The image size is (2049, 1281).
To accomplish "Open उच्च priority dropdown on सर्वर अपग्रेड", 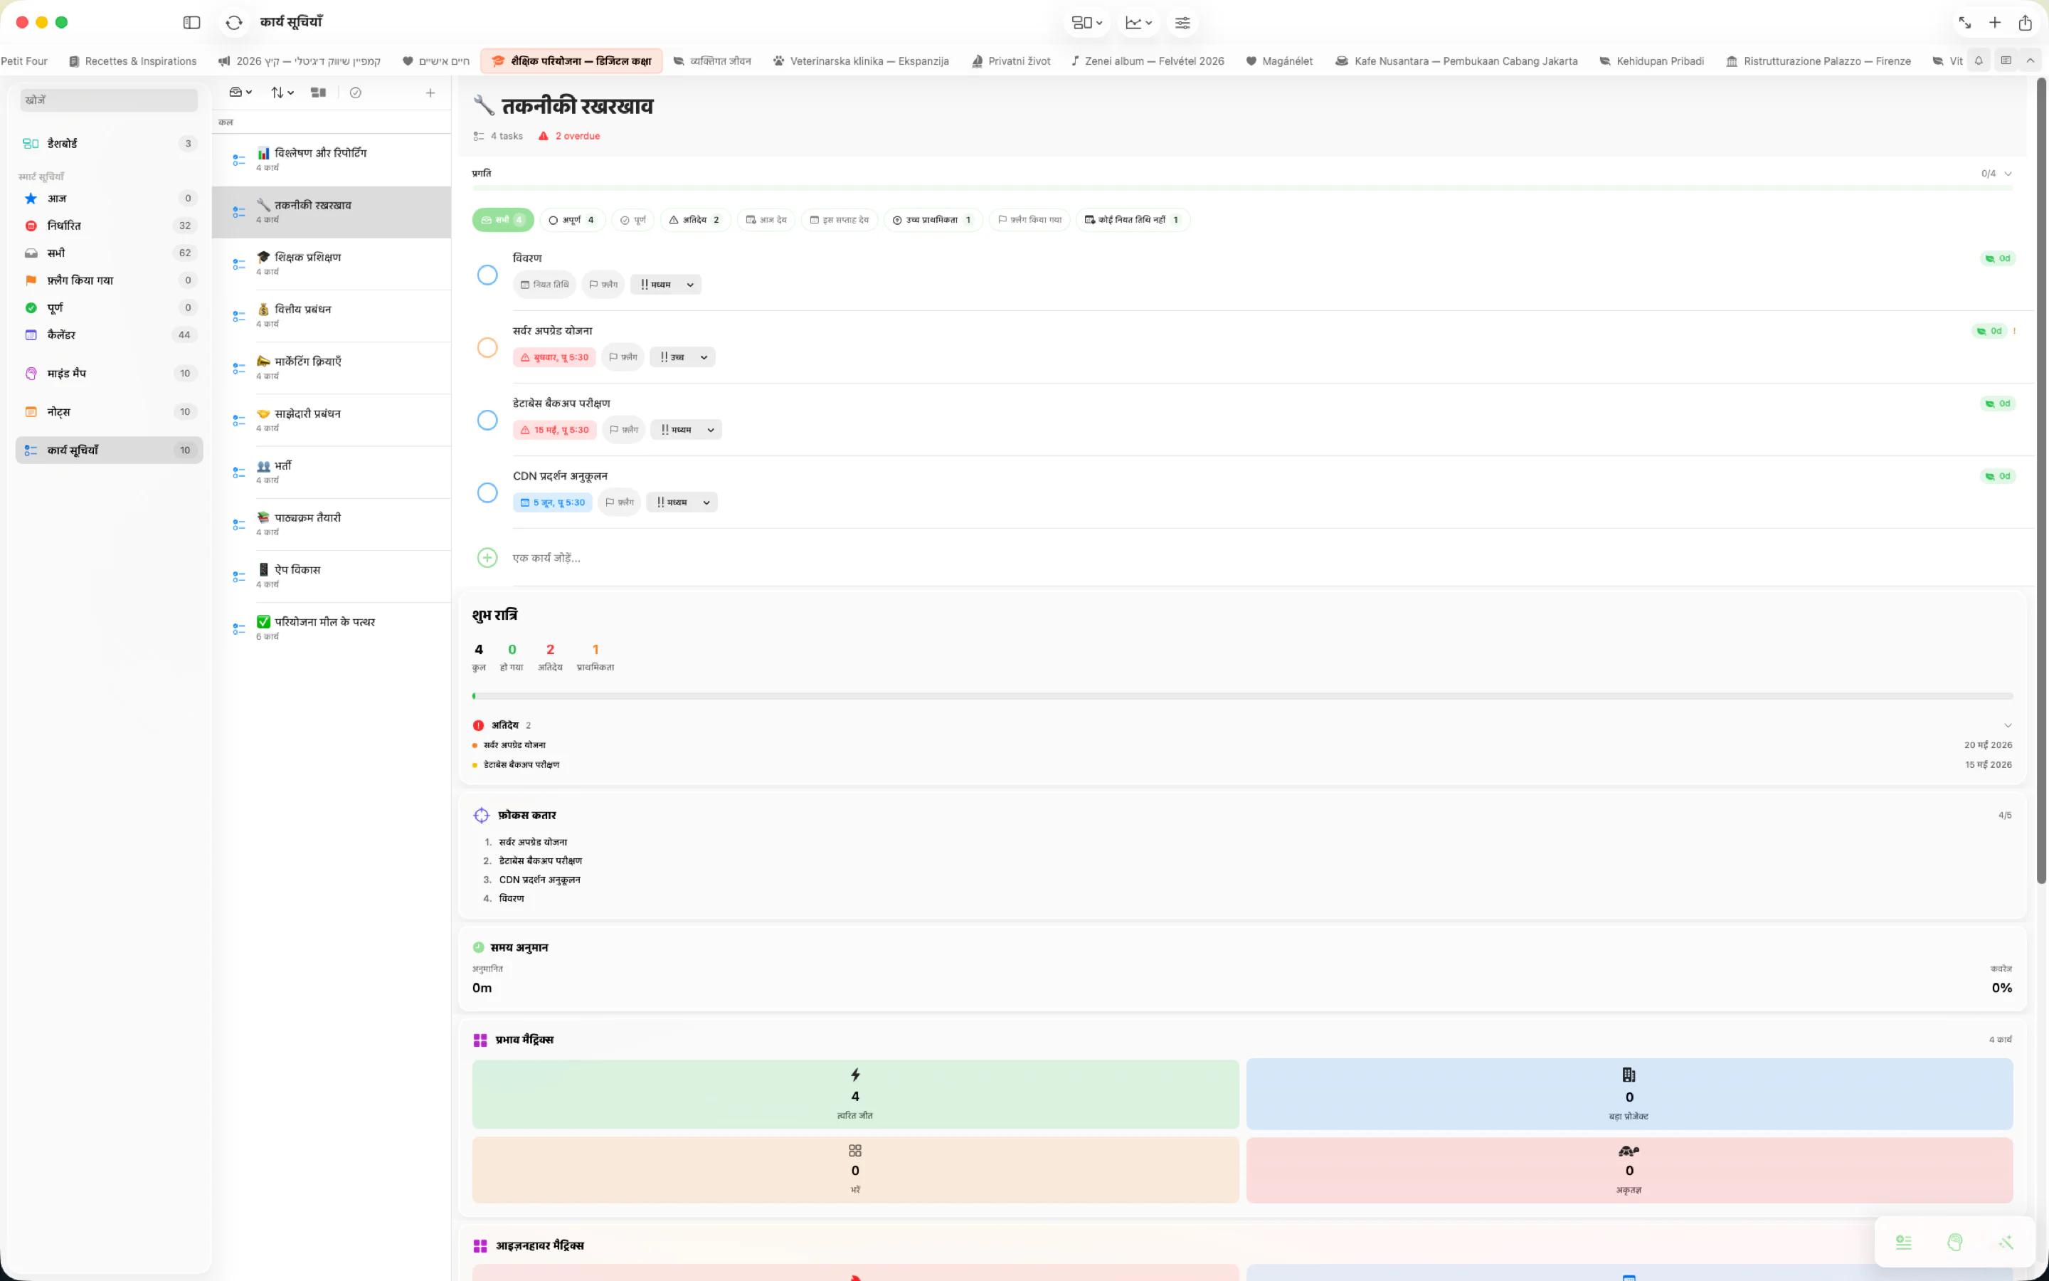I will click(x=682, y=357).
